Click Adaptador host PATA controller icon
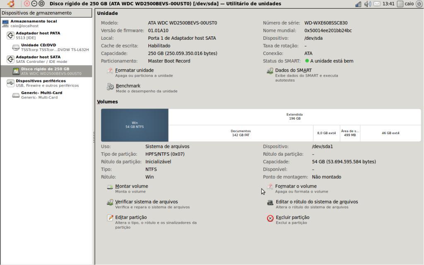424x265 pixels. [x=10, y=36]
